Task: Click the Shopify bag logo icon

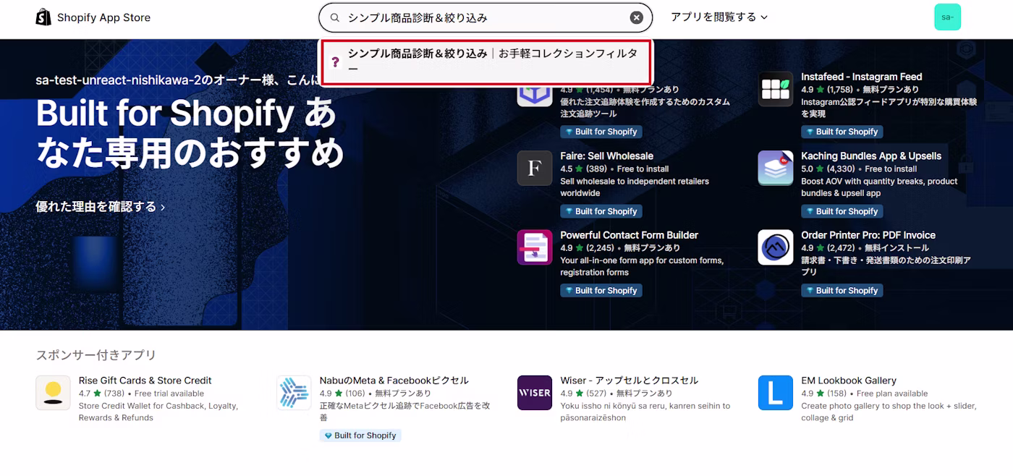Action: (43, 17)
